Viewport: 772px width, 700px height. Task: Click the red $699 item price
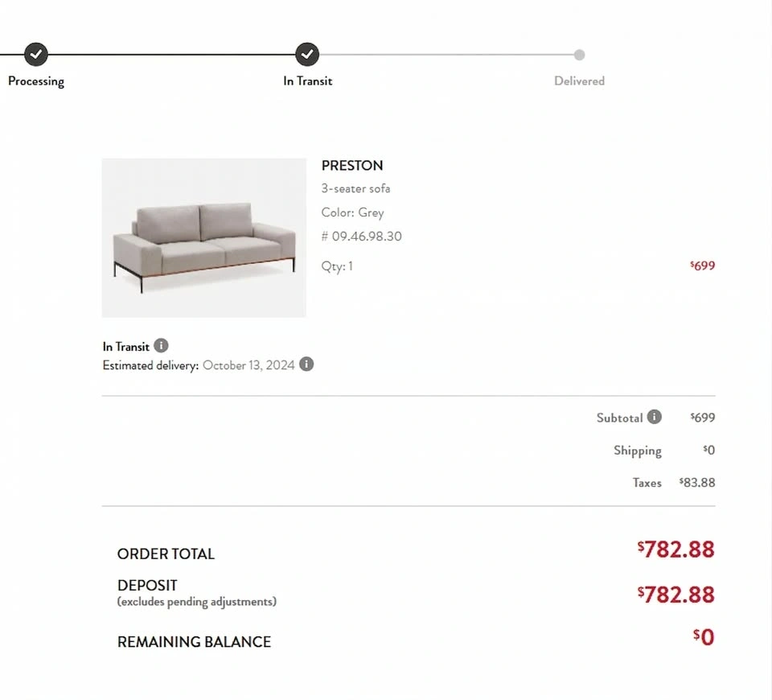[703, 266]
